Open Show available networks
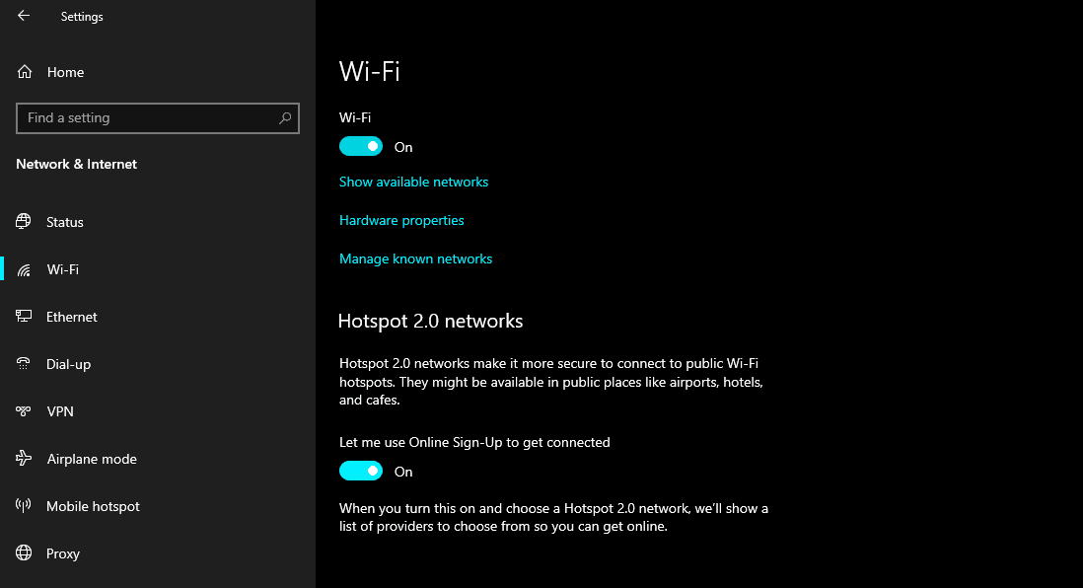 413,182
